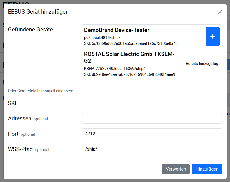
Task: Close the EEBUS-Gerät hinzufügen dialog
Action: click(220, 12)
